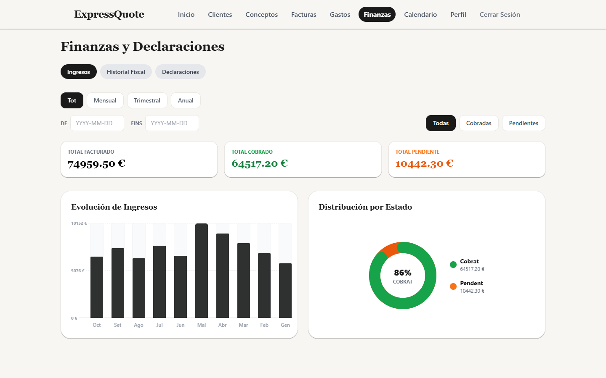Go to the Clientes menu item

pyautogui.click(x=220, y=14)
